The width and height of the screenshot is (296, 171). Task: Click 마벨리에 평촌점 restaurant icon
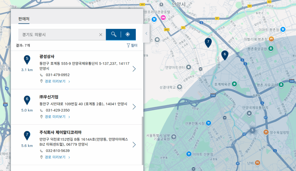tap(271, 39)
